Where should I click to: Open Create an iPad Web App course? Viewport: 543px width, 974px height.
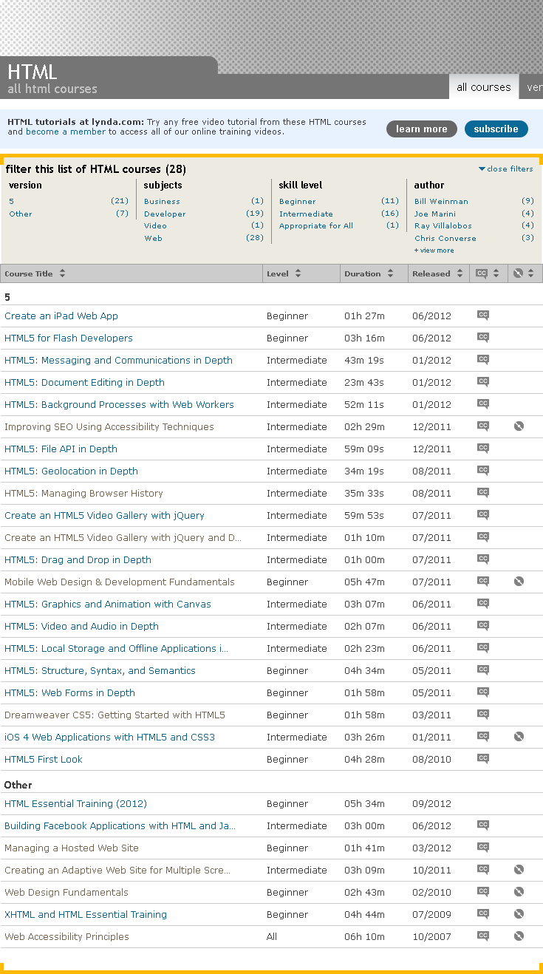pos(61,316)
